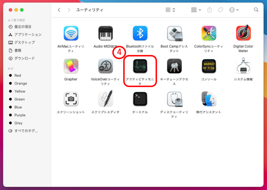The image size is (267, 190).
Task: Open the Disk Utility stethoscope icon
Action: click(174, 99)
